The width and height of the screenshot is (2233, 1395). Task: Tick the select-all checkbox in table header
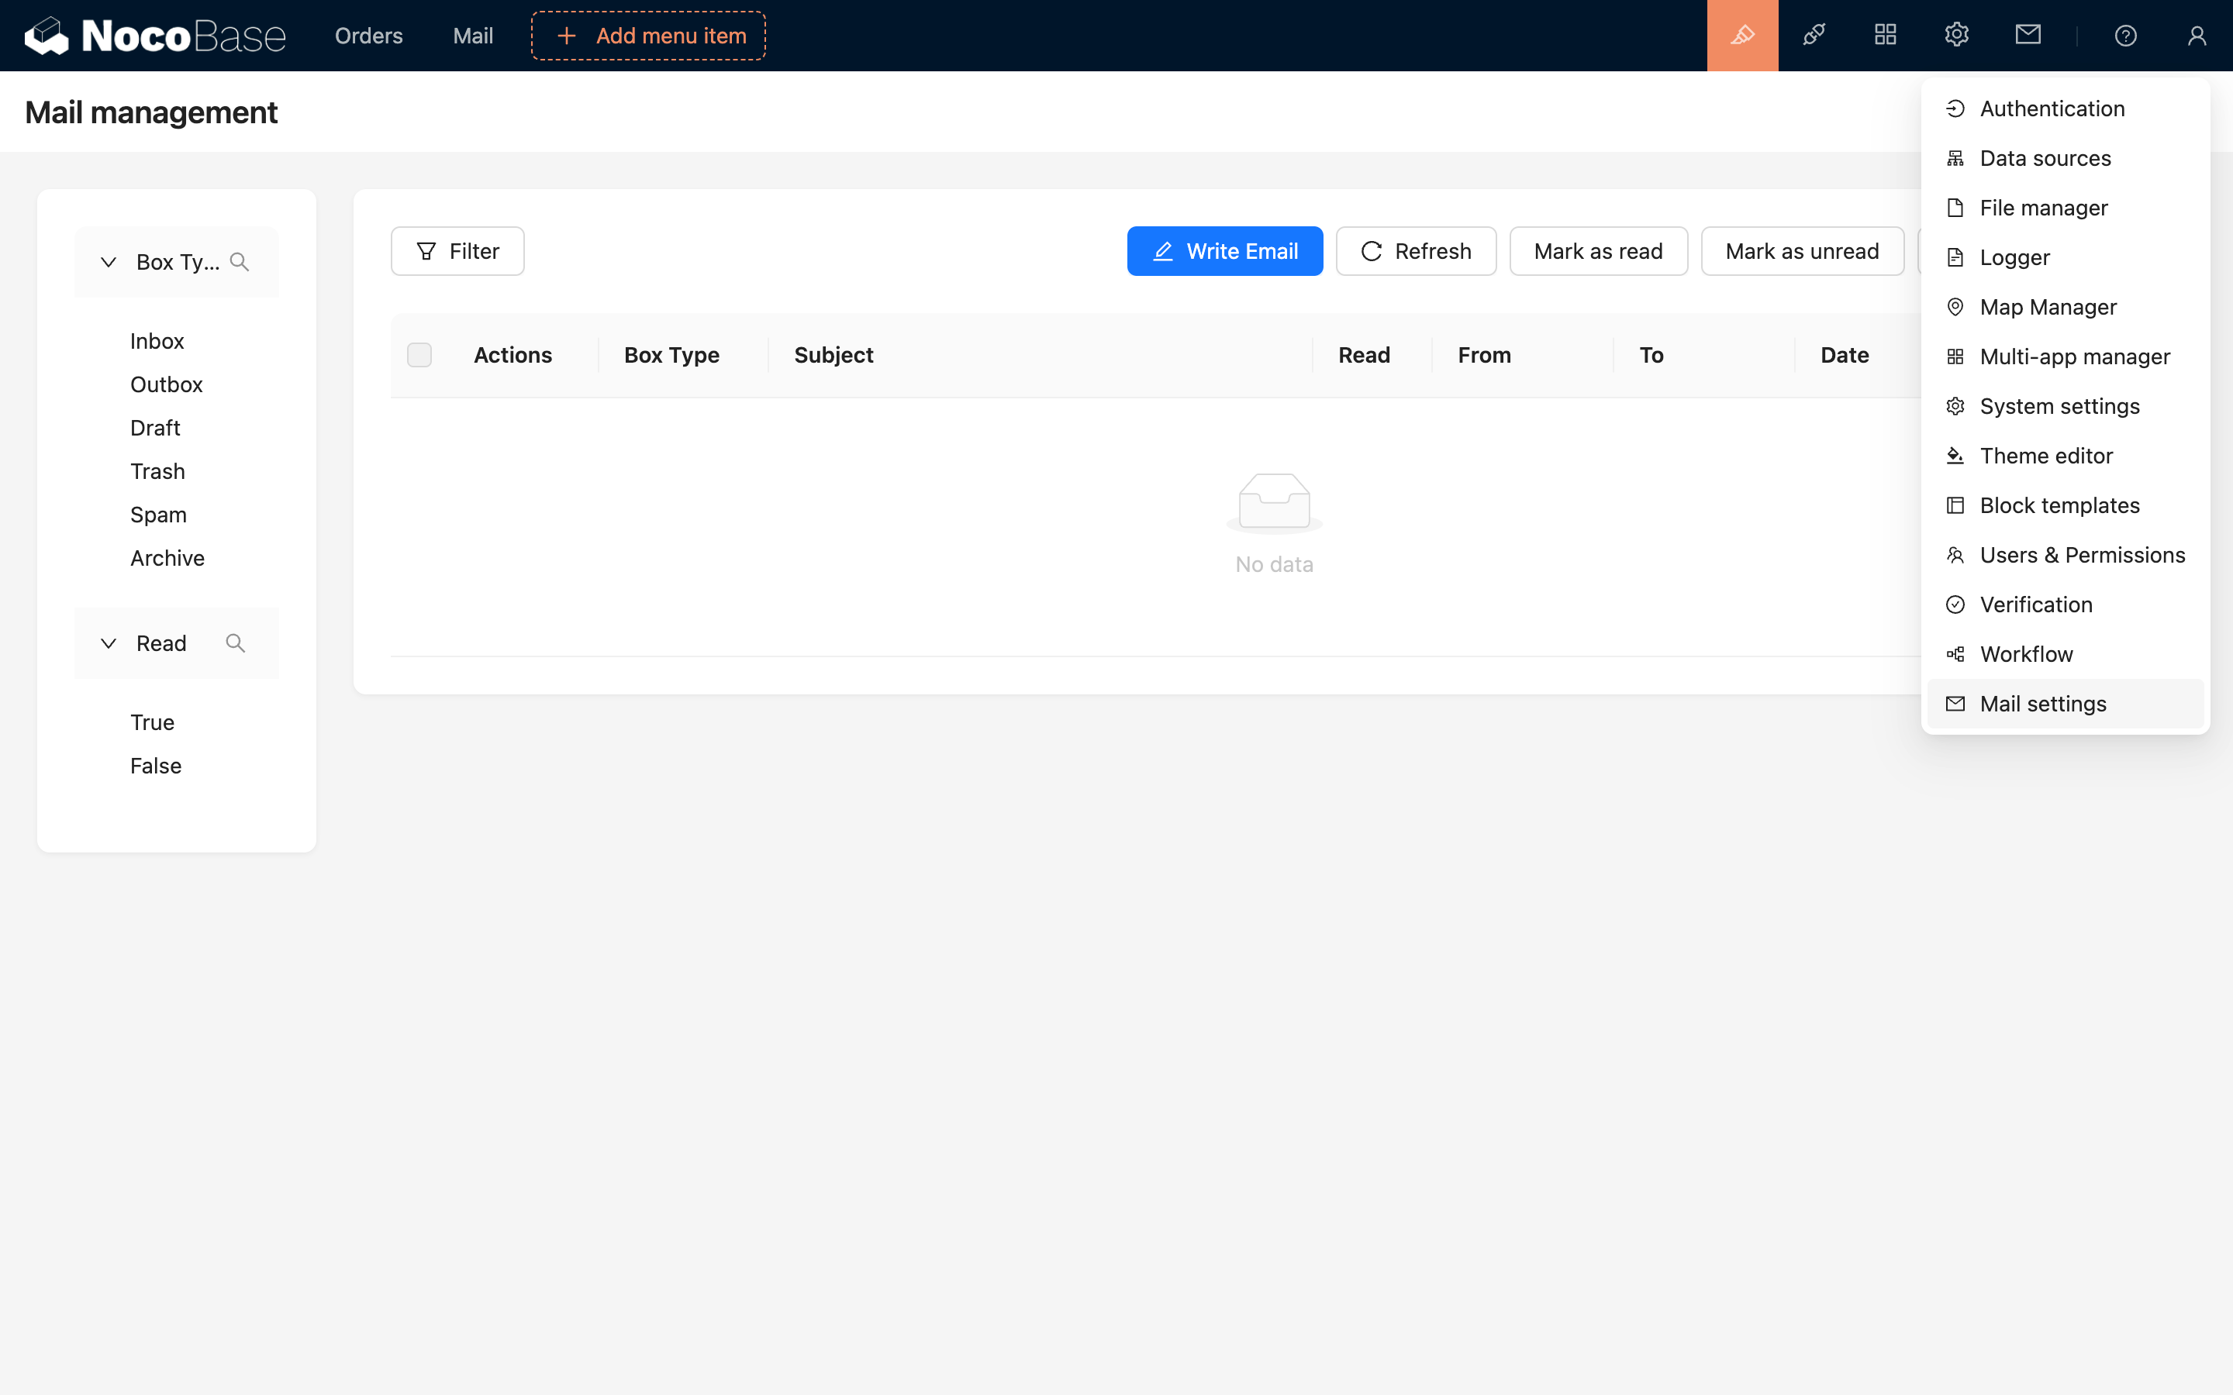point(419,355)
